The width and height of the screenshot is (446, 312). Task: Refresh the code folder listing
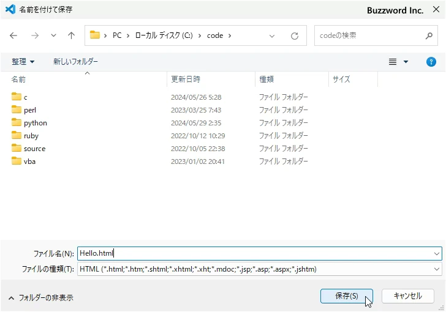pyautogui.click(x=295, y=36)
